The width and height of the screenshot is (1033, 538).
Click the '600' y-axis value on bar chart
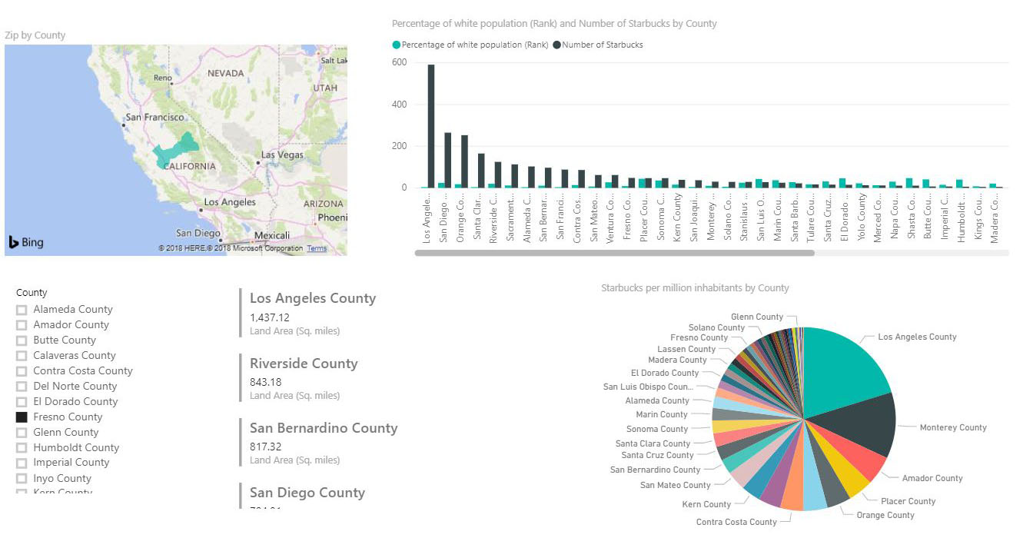click(399, 62)
